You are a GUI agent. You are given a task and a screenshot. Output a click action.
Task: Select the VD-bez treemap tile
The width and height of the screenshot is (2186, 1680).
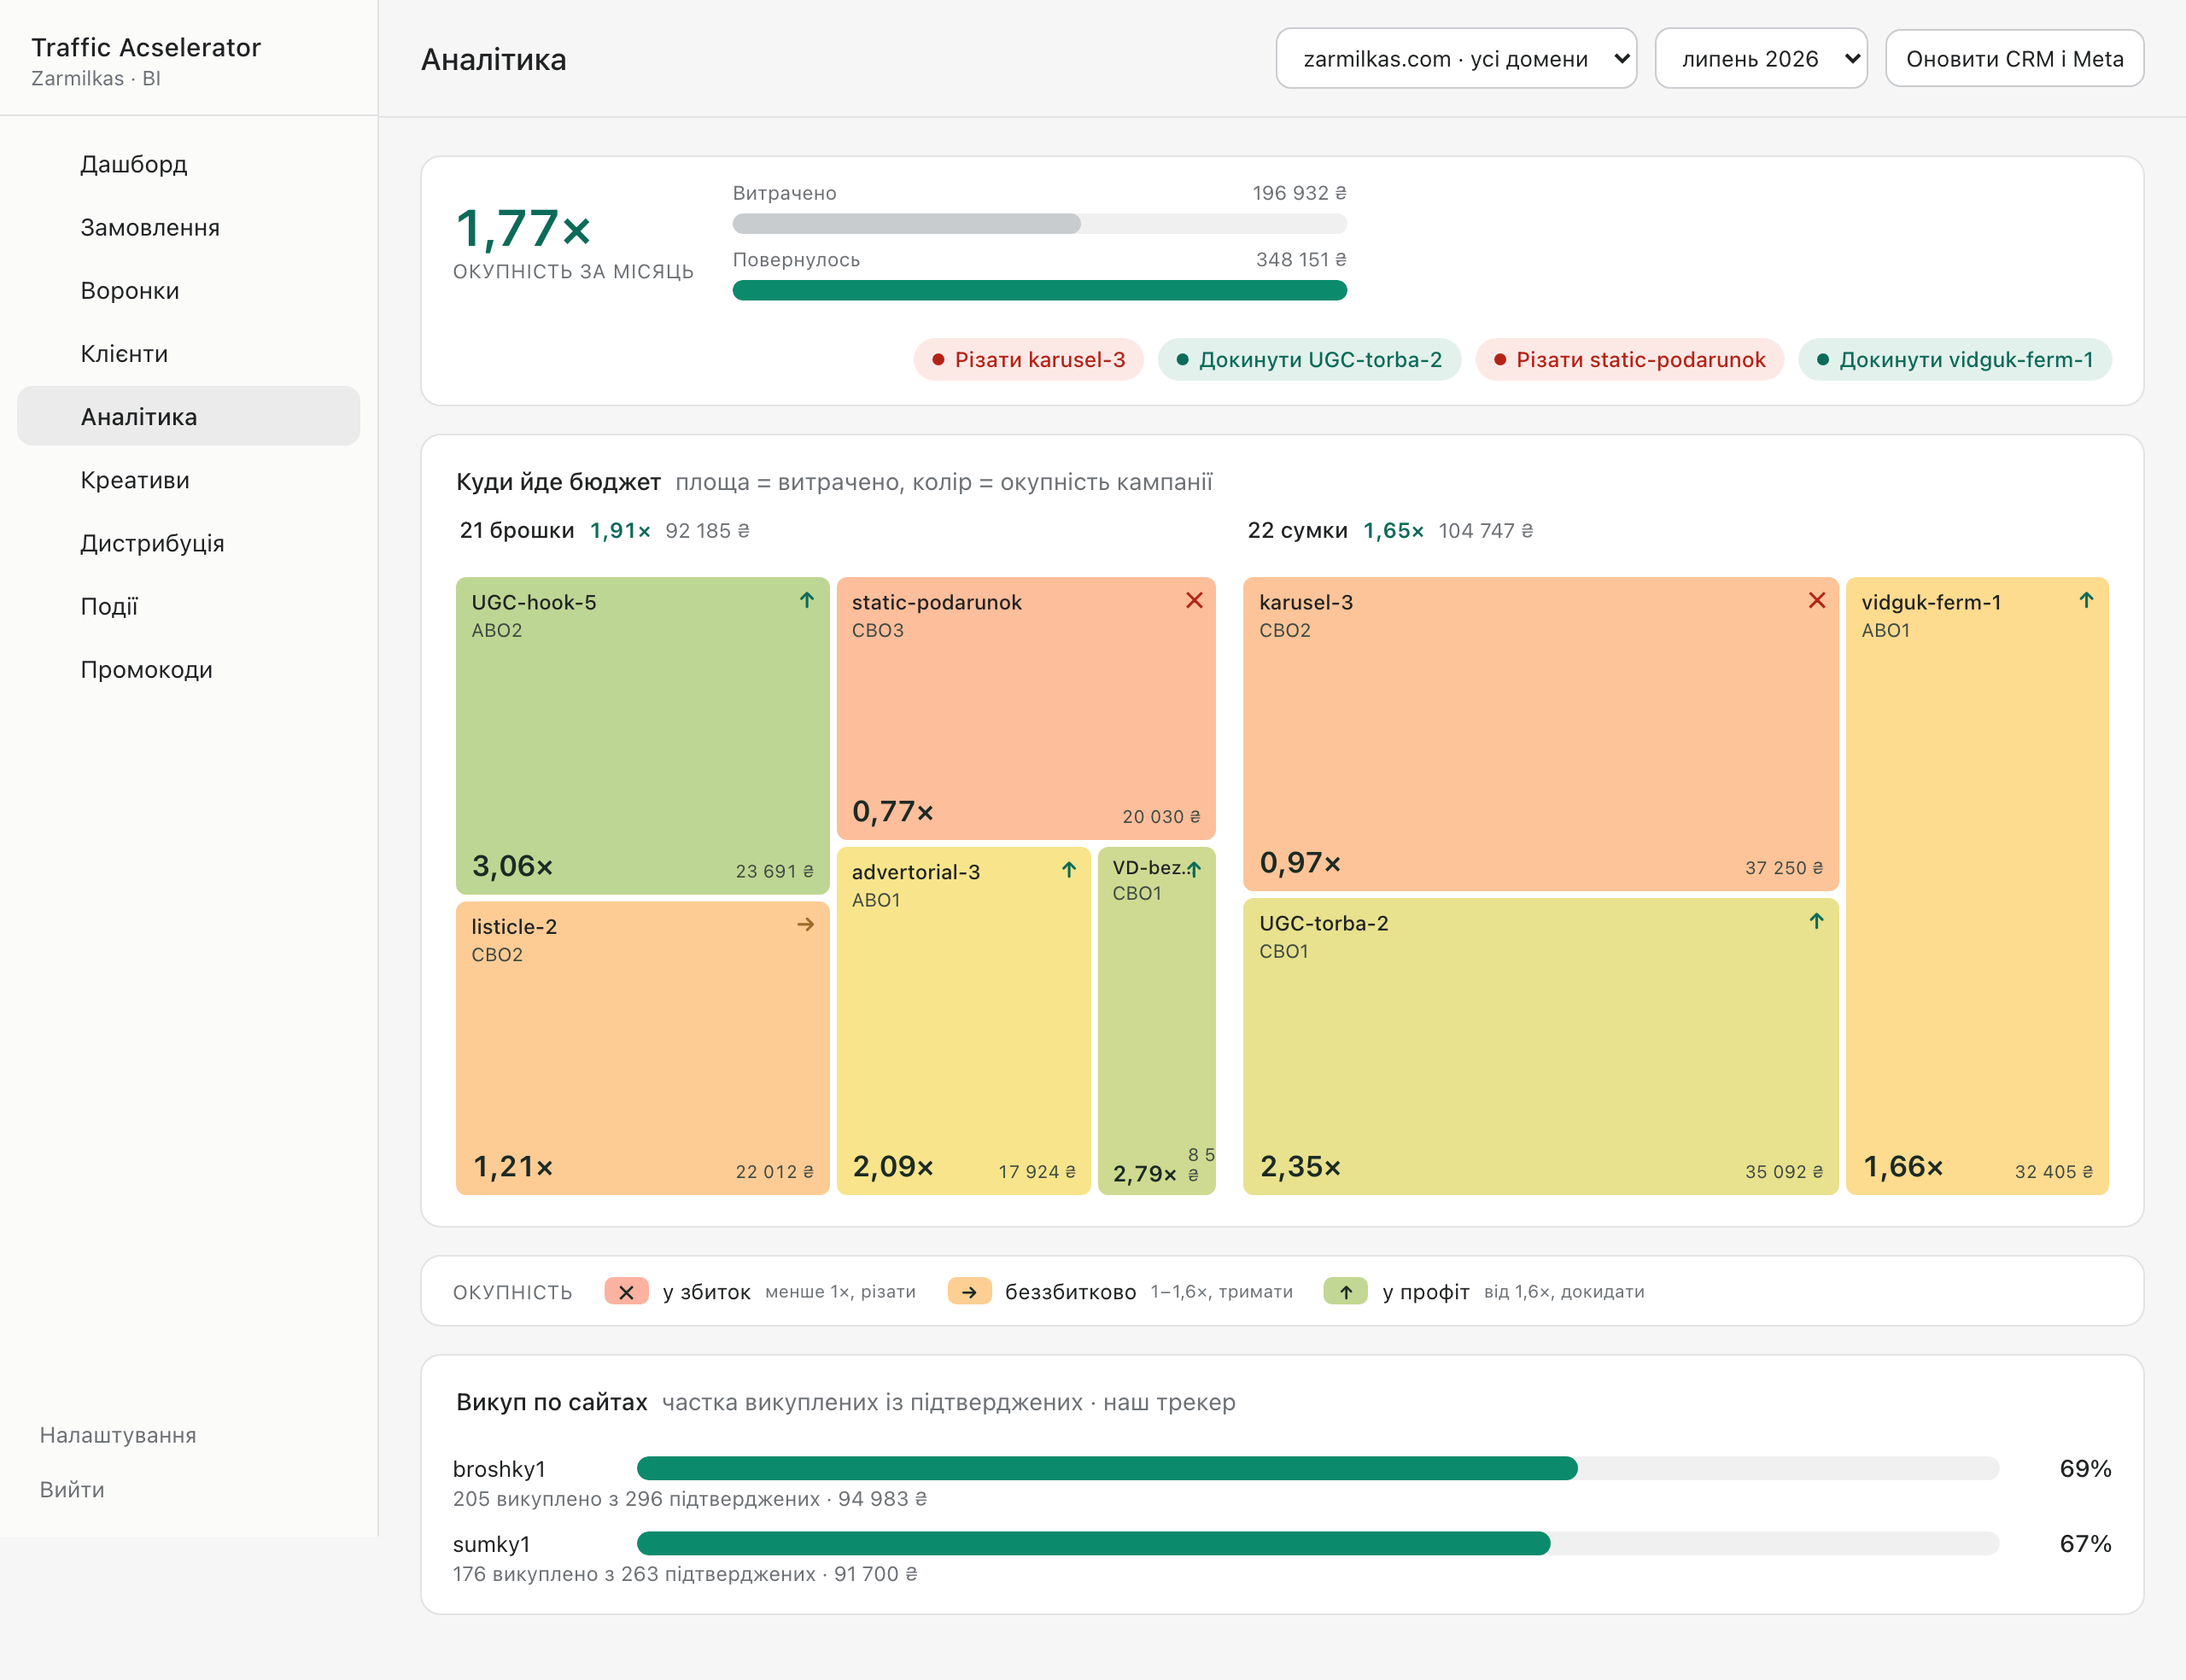click(1157, 1021)
